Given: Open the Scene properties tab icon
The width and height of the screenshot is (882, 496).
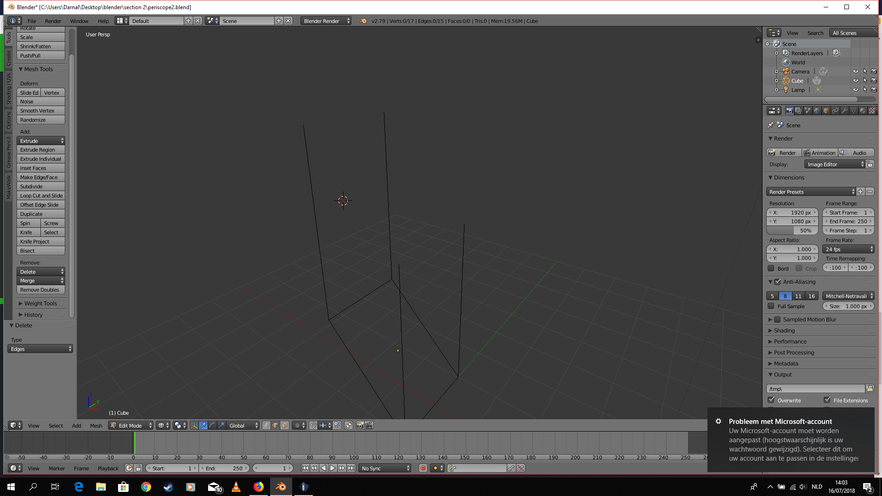Looking at the screenshot, I should [808, 111].
